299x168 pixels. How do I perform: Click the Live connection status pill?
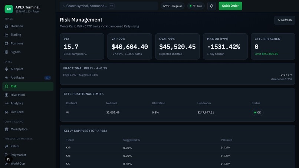[196, 6]
